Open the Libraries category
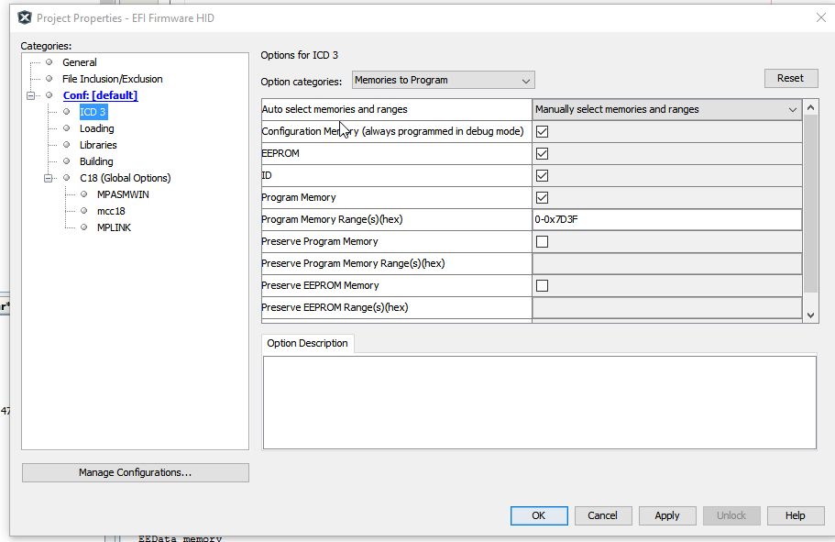The width and height of the screenshot is (835, 542). pyautogui.click(x=98, y=145)
